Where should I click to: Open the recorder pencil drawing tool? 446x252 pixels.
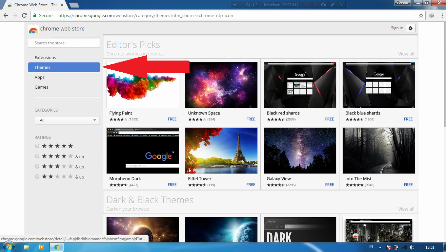(x=332, y=5)
